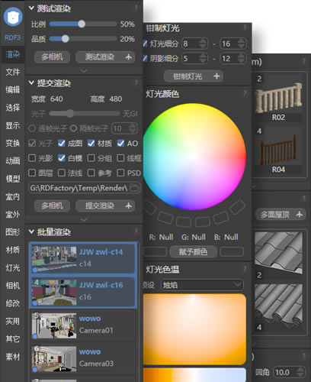
Task: Open help question mark for 批量渲染 panel
Action: tap(136, 231)
